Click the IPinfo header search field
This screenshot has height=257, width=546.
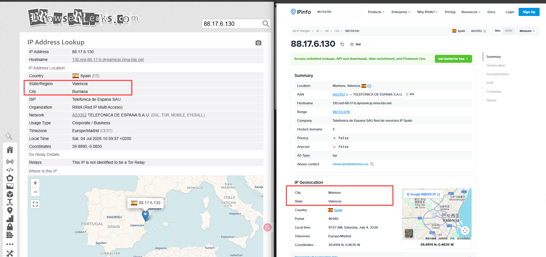338,12
